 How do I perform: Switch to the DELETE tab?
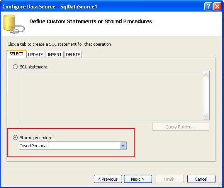[73, 55]
